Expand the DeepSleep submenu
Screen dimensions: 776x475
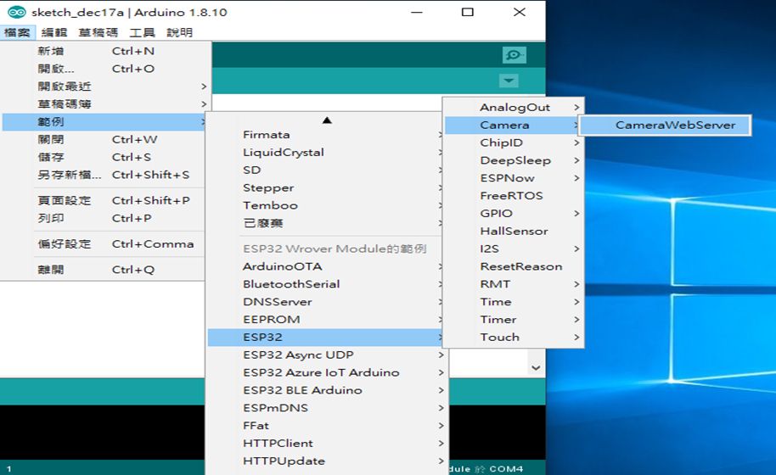tap(513, 161)
